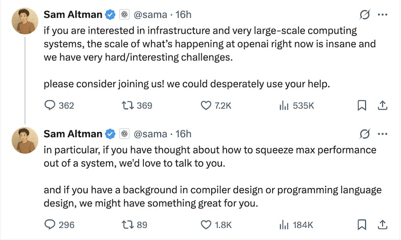Open the Grok icon on second tweet
This screenshot has width=401, height=240.
(365, 133)
